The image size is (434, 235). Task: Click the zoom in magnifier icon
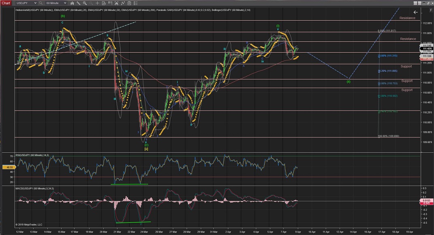[84, 3]
